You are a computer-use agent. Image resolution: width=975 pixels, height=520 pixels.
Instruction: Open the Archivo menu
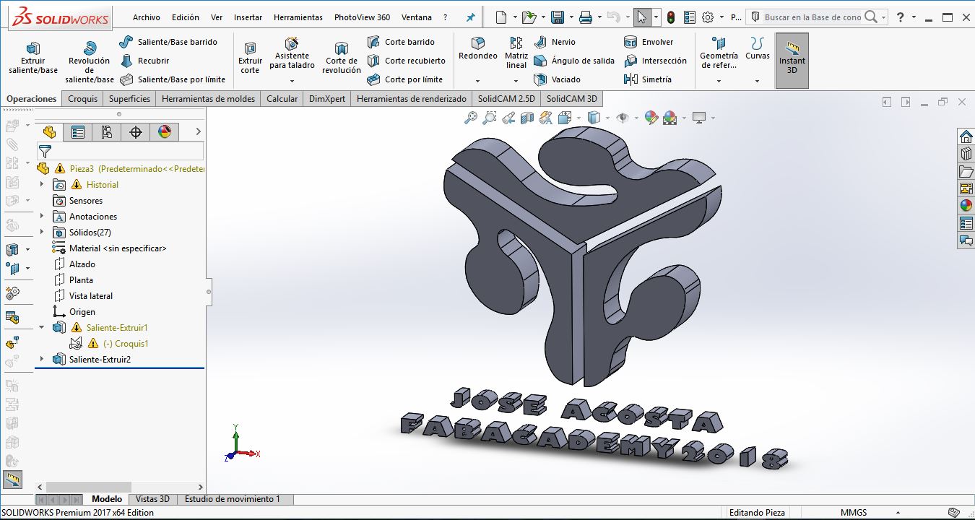[147, 17]
